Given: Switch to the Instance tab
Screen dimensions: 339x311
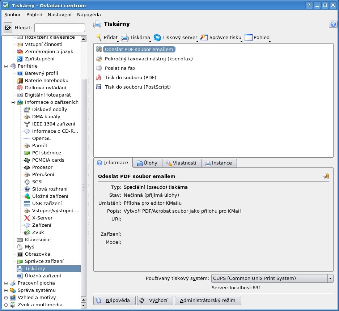Looking at the screenshot, I should point(219,163).
